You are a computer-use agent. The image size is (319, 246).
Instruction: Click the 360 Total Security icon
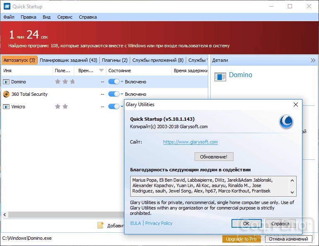[6, 94]
